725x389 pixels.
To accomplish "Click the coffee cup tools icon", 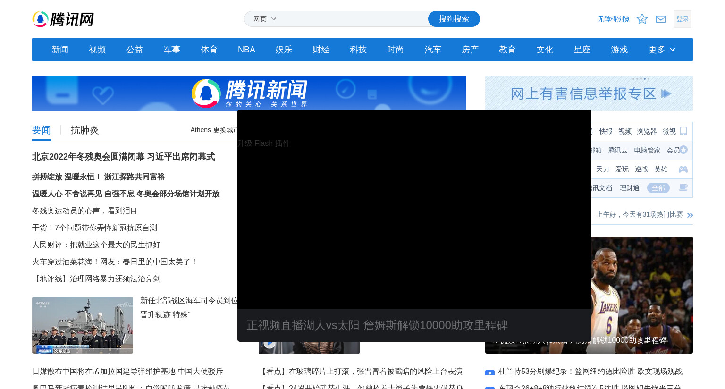I will pos(683,187).
